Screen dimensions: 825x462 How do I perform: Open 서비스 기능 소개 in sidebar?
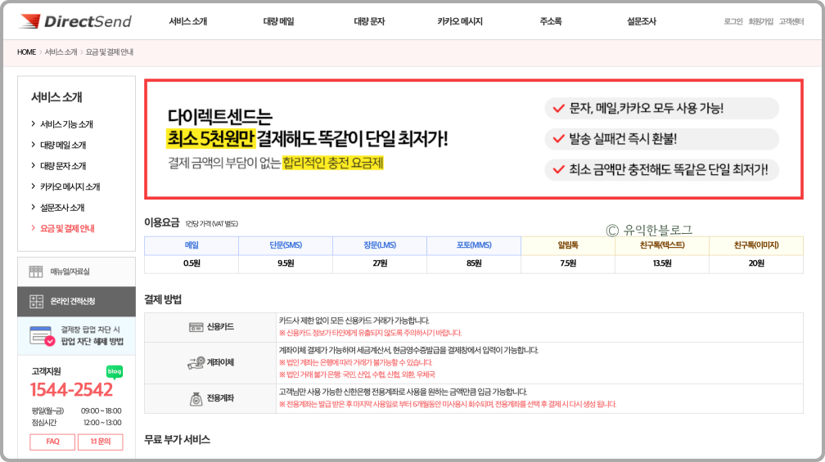(x=66, y=124)
